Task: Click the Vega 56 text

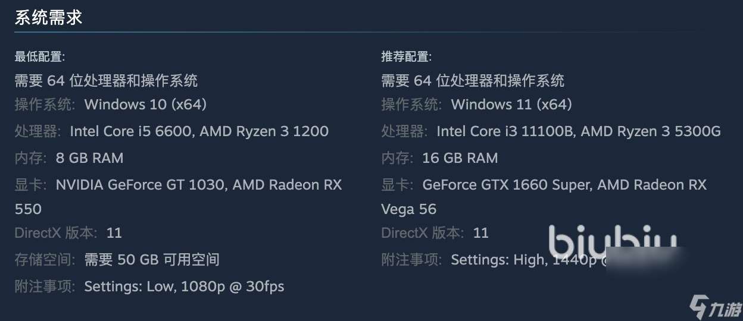Action: (x=408, y=209)
